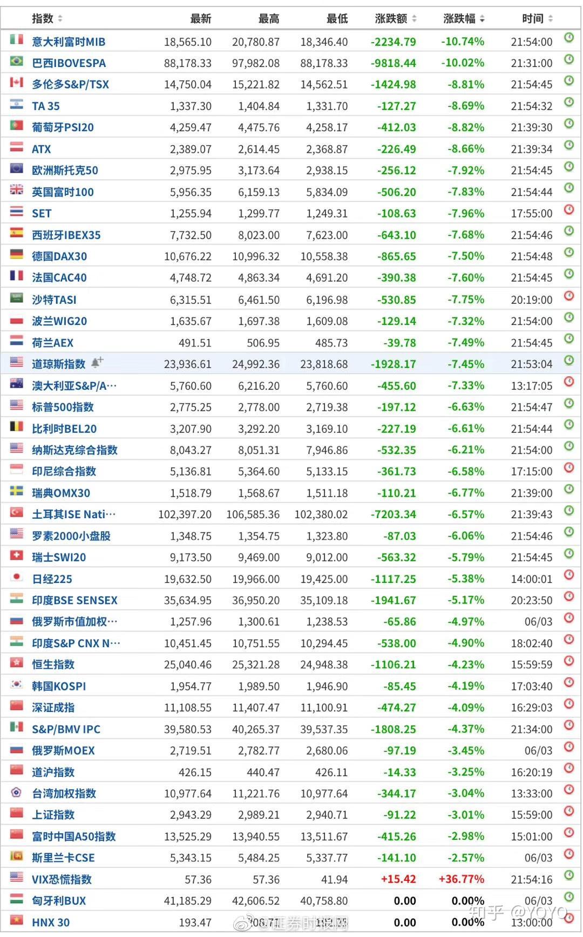This screenshot has height=937, width=583.
Task: Click the red clock icon in SET row
Action: pos(568,209)
